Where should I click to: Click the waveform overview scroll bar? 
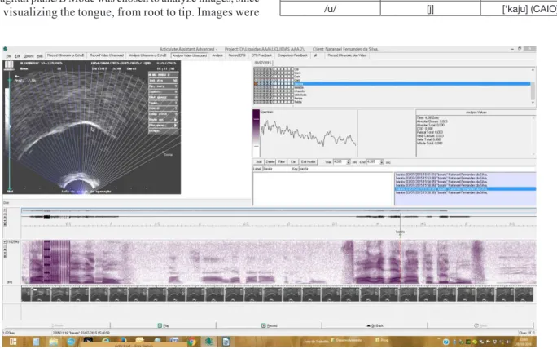pos(278,211)
